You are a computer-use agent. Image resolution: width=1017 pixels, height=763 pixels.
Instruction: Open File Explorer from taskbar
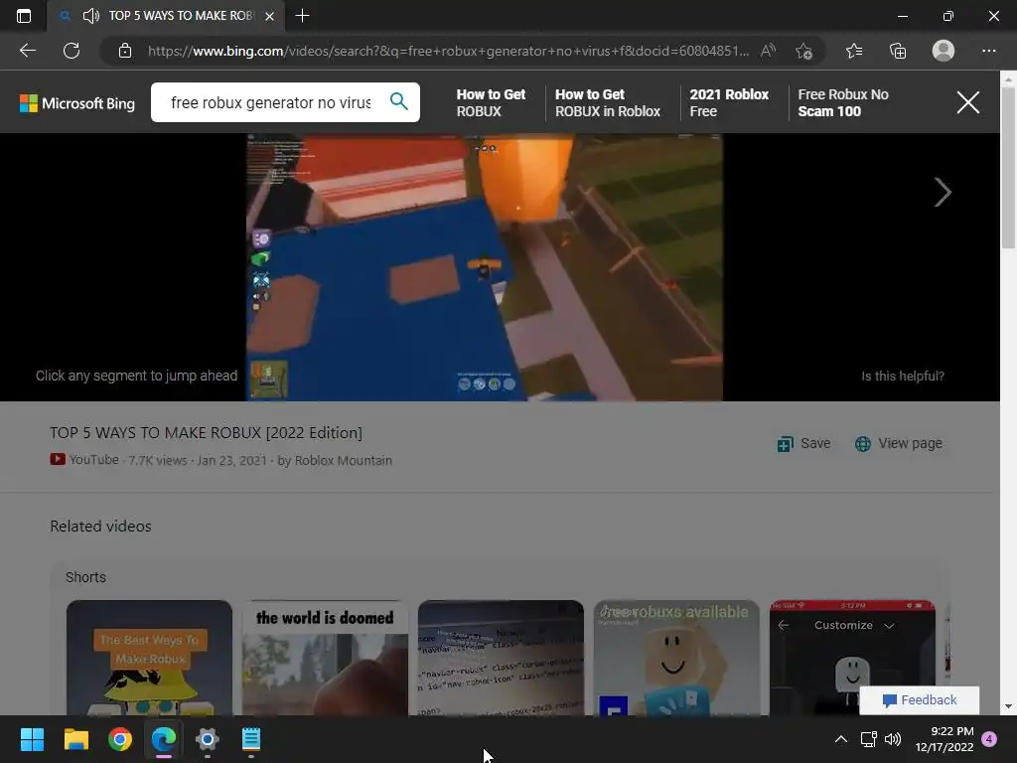75,739
